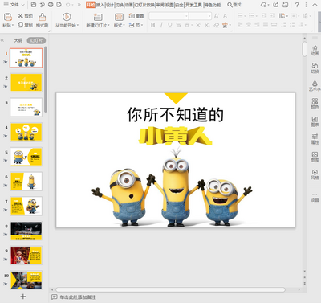Increase font size with larger A icon
This screenshot has height=303, width=321.
pos(217,16)
